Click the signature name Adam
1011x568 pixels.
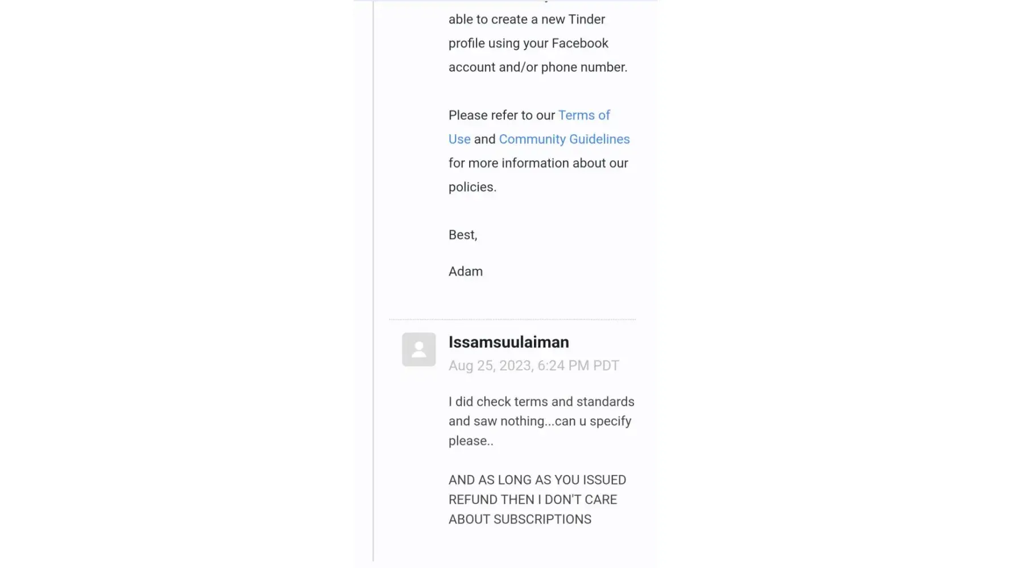click(x=465, y=272)
